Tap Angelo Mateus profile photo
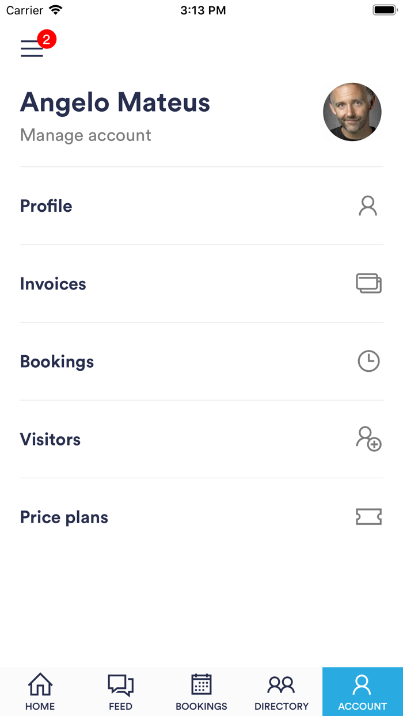 click(x=352, y=112)
